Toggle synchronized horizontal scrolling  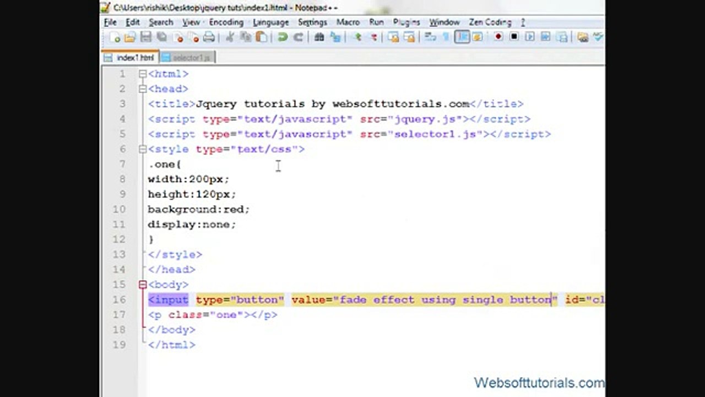(x=409, y=37)
